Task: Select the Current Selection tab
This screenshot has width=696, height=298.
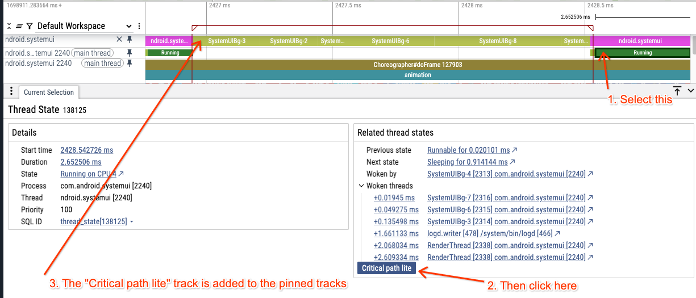Action: click(49, 93)
